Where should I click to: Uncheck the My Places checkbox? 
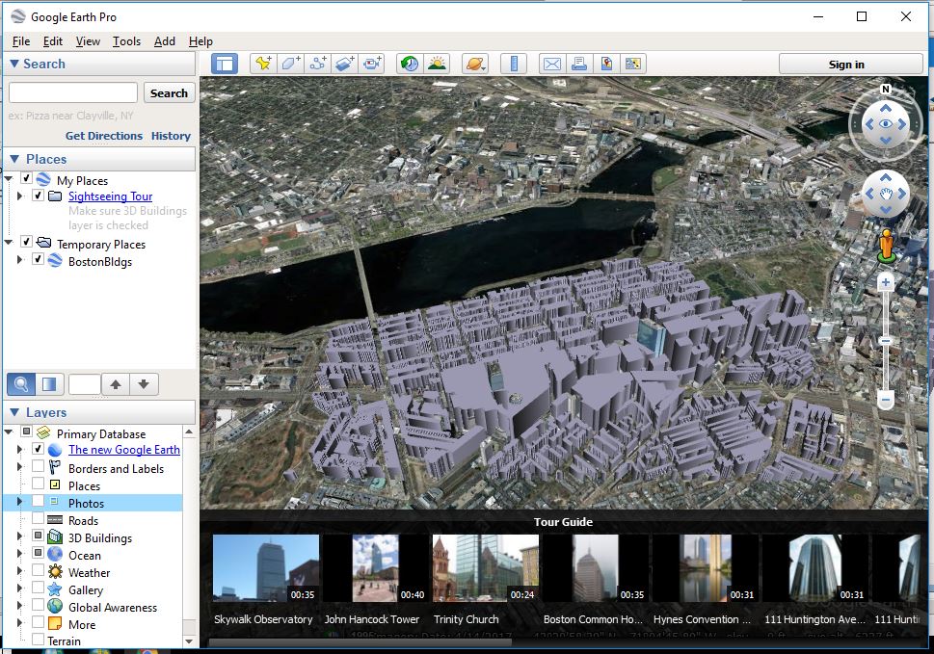[x=26, y=178]
